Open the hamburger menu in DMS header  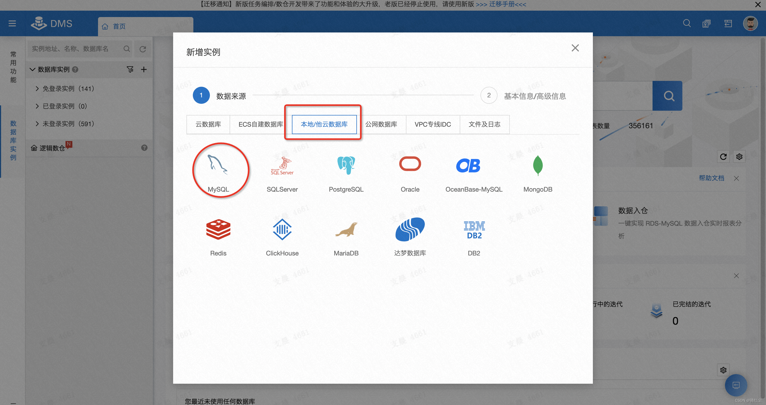tap(12, 23)
